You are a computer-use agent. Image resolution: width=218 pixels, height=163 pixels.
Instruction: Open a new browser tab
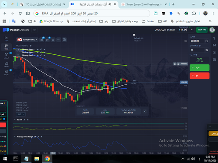pos(173,4)
